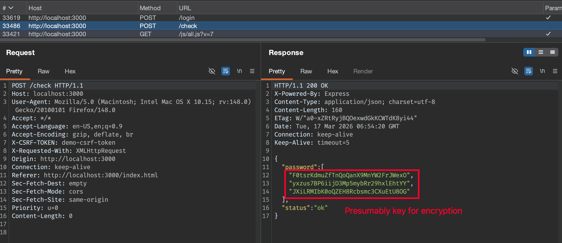Switch Response view to the Hex tab
Viewport: 562px width, 243px height.
coord(333,71)
